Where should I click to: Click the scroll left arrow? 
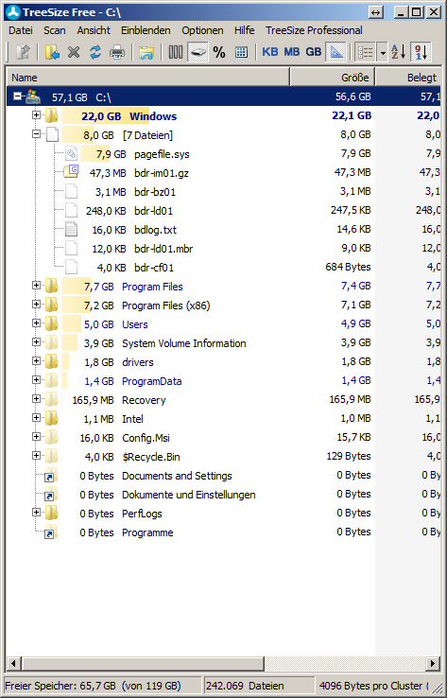pos(13,664)
